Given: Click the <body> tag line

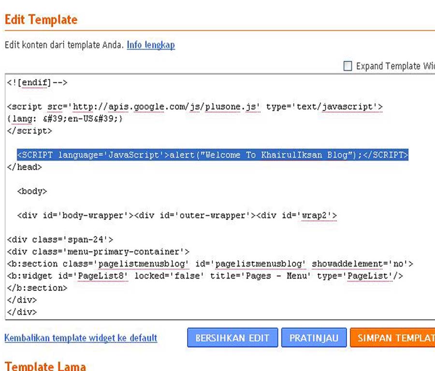Looking at the screenshot, I should pyautogui.click(x=32, y=191).
